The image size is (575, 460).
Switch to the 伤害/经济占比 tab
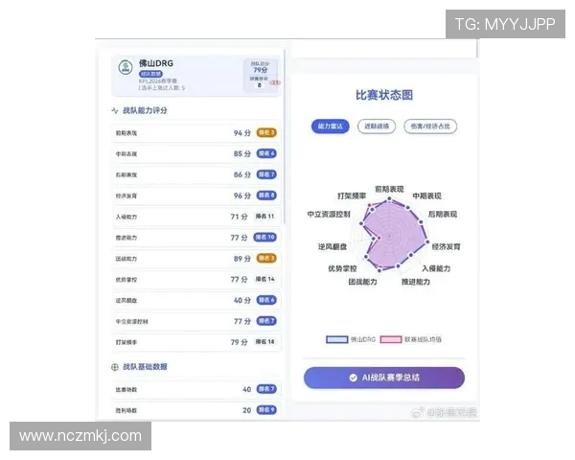pos(430,126)
